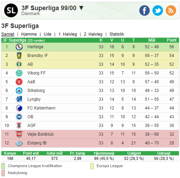Click the AaB red club crest
The width and height of the screenshot is (180, 178).
(x=19, y=82)
